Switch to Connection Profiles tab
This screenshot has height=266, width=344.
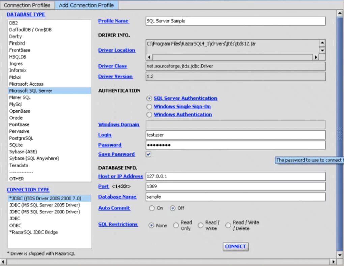tap(27, 5)
